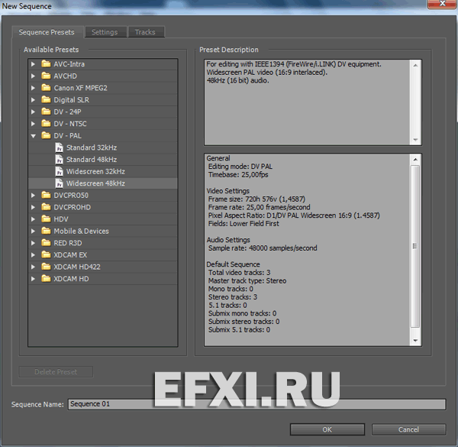Image resolution: width=458 pixels, height=447 pixels.
Task: Select the Widescreen 48kHz preset
Action: coord(95,183)
